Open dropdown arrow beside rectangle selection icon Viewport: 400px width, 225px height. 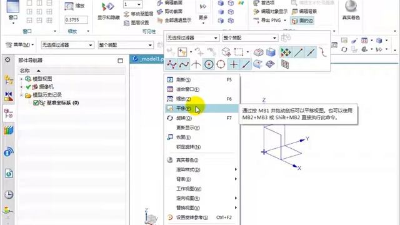[x=247, y=52]
